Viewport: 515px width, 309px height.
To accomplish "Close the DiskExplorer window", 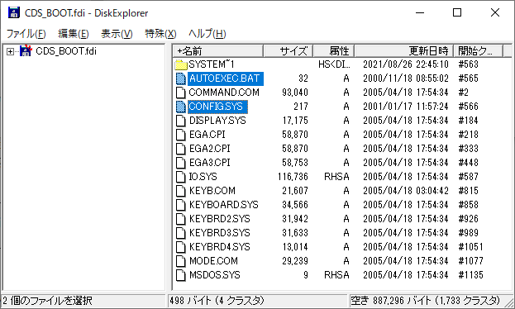I will 495,13.
